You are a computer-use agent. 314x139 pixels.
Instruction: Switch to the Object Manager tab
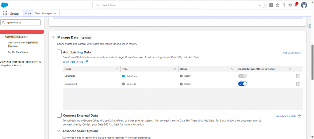click(43, 13)
